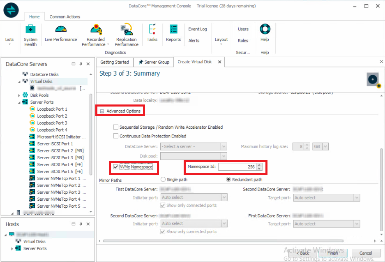Click the horizontal scrollbar in summary pane
This screenshot has width=385, height=262.
pos(238,241)
